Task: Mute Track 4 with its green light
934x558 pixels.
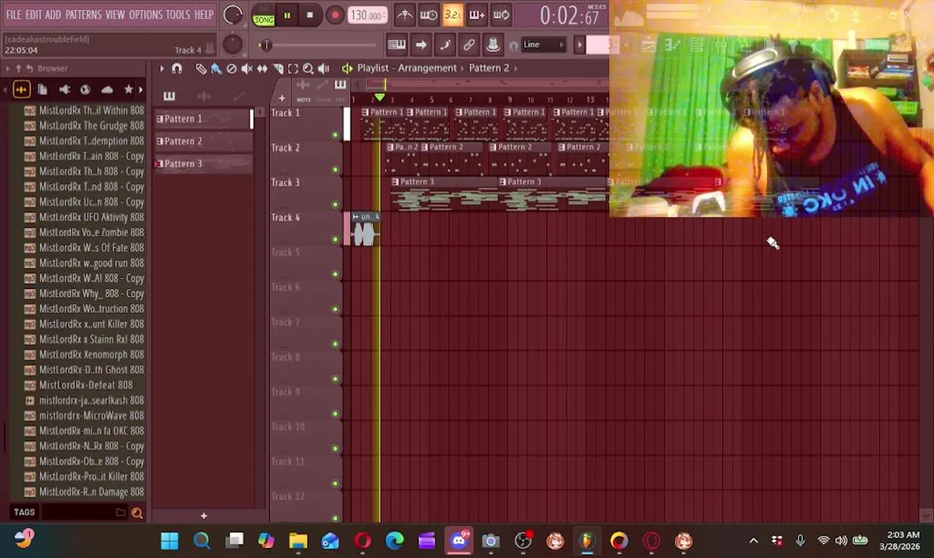Action: click(335, 239)
